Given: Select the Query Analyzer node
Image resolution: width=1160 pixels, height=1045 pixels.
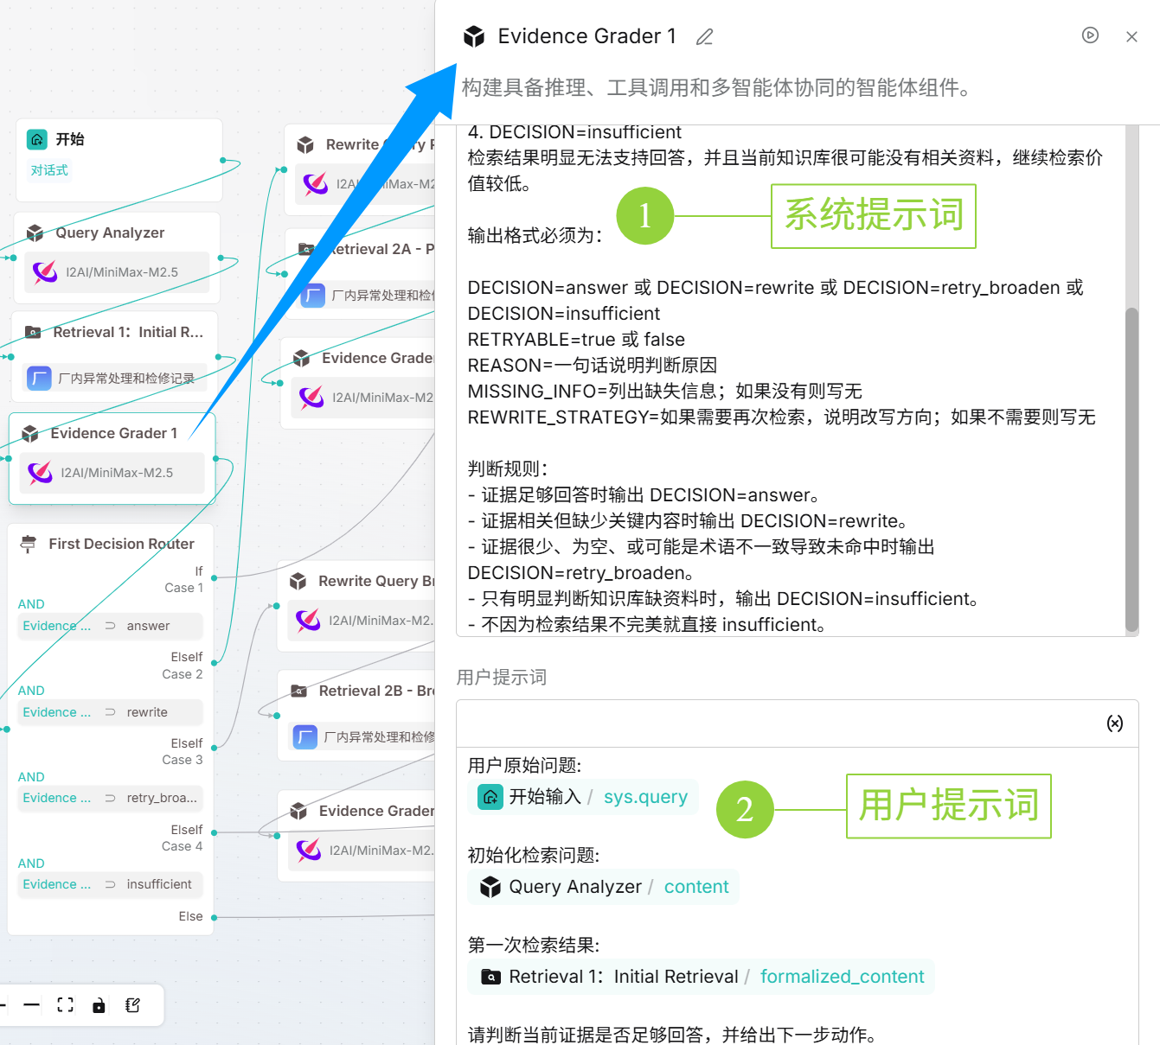Looking at the screenshot, I should coord(117,258).
